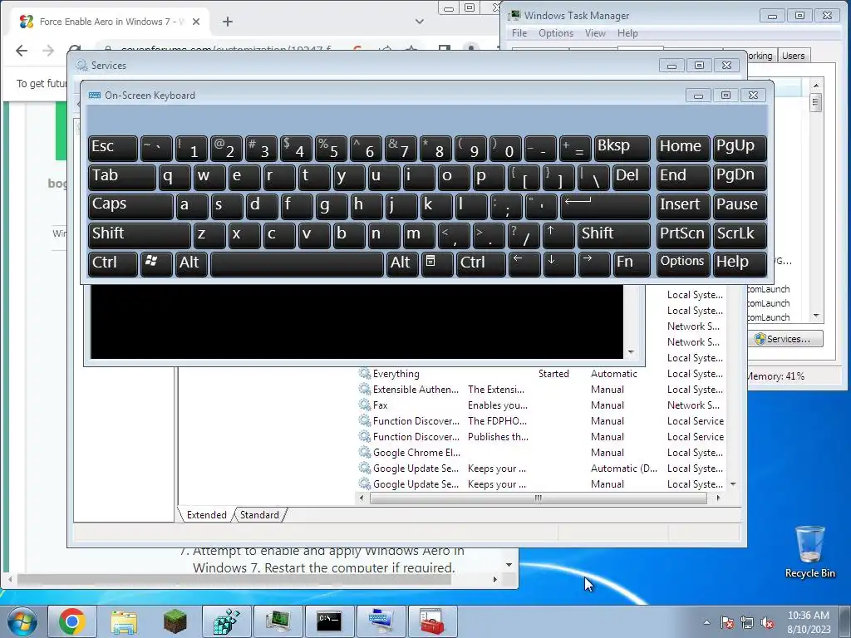Open the Command Prompt taskbar icon
This screenshot has height=638, width=851.
pyautogui.click(x=329, y=621)
